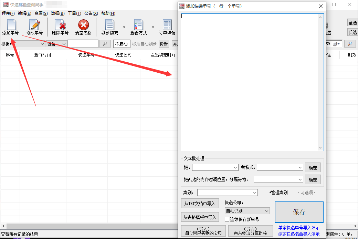Click the magnifier search icon in filter bar
The height and width of the screenshot is (239, 358).
105,44
